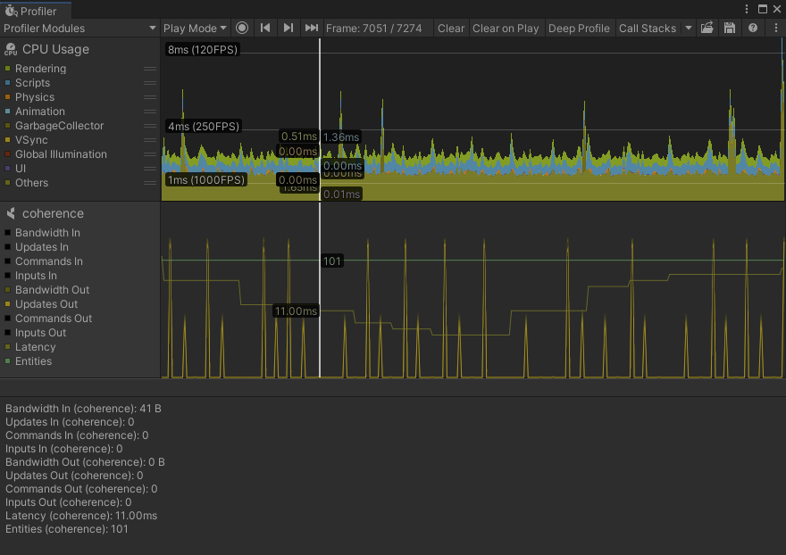Screen dimensions: 786x555
Task: Expand the Play Mode target dropdown
Action: 195,29
